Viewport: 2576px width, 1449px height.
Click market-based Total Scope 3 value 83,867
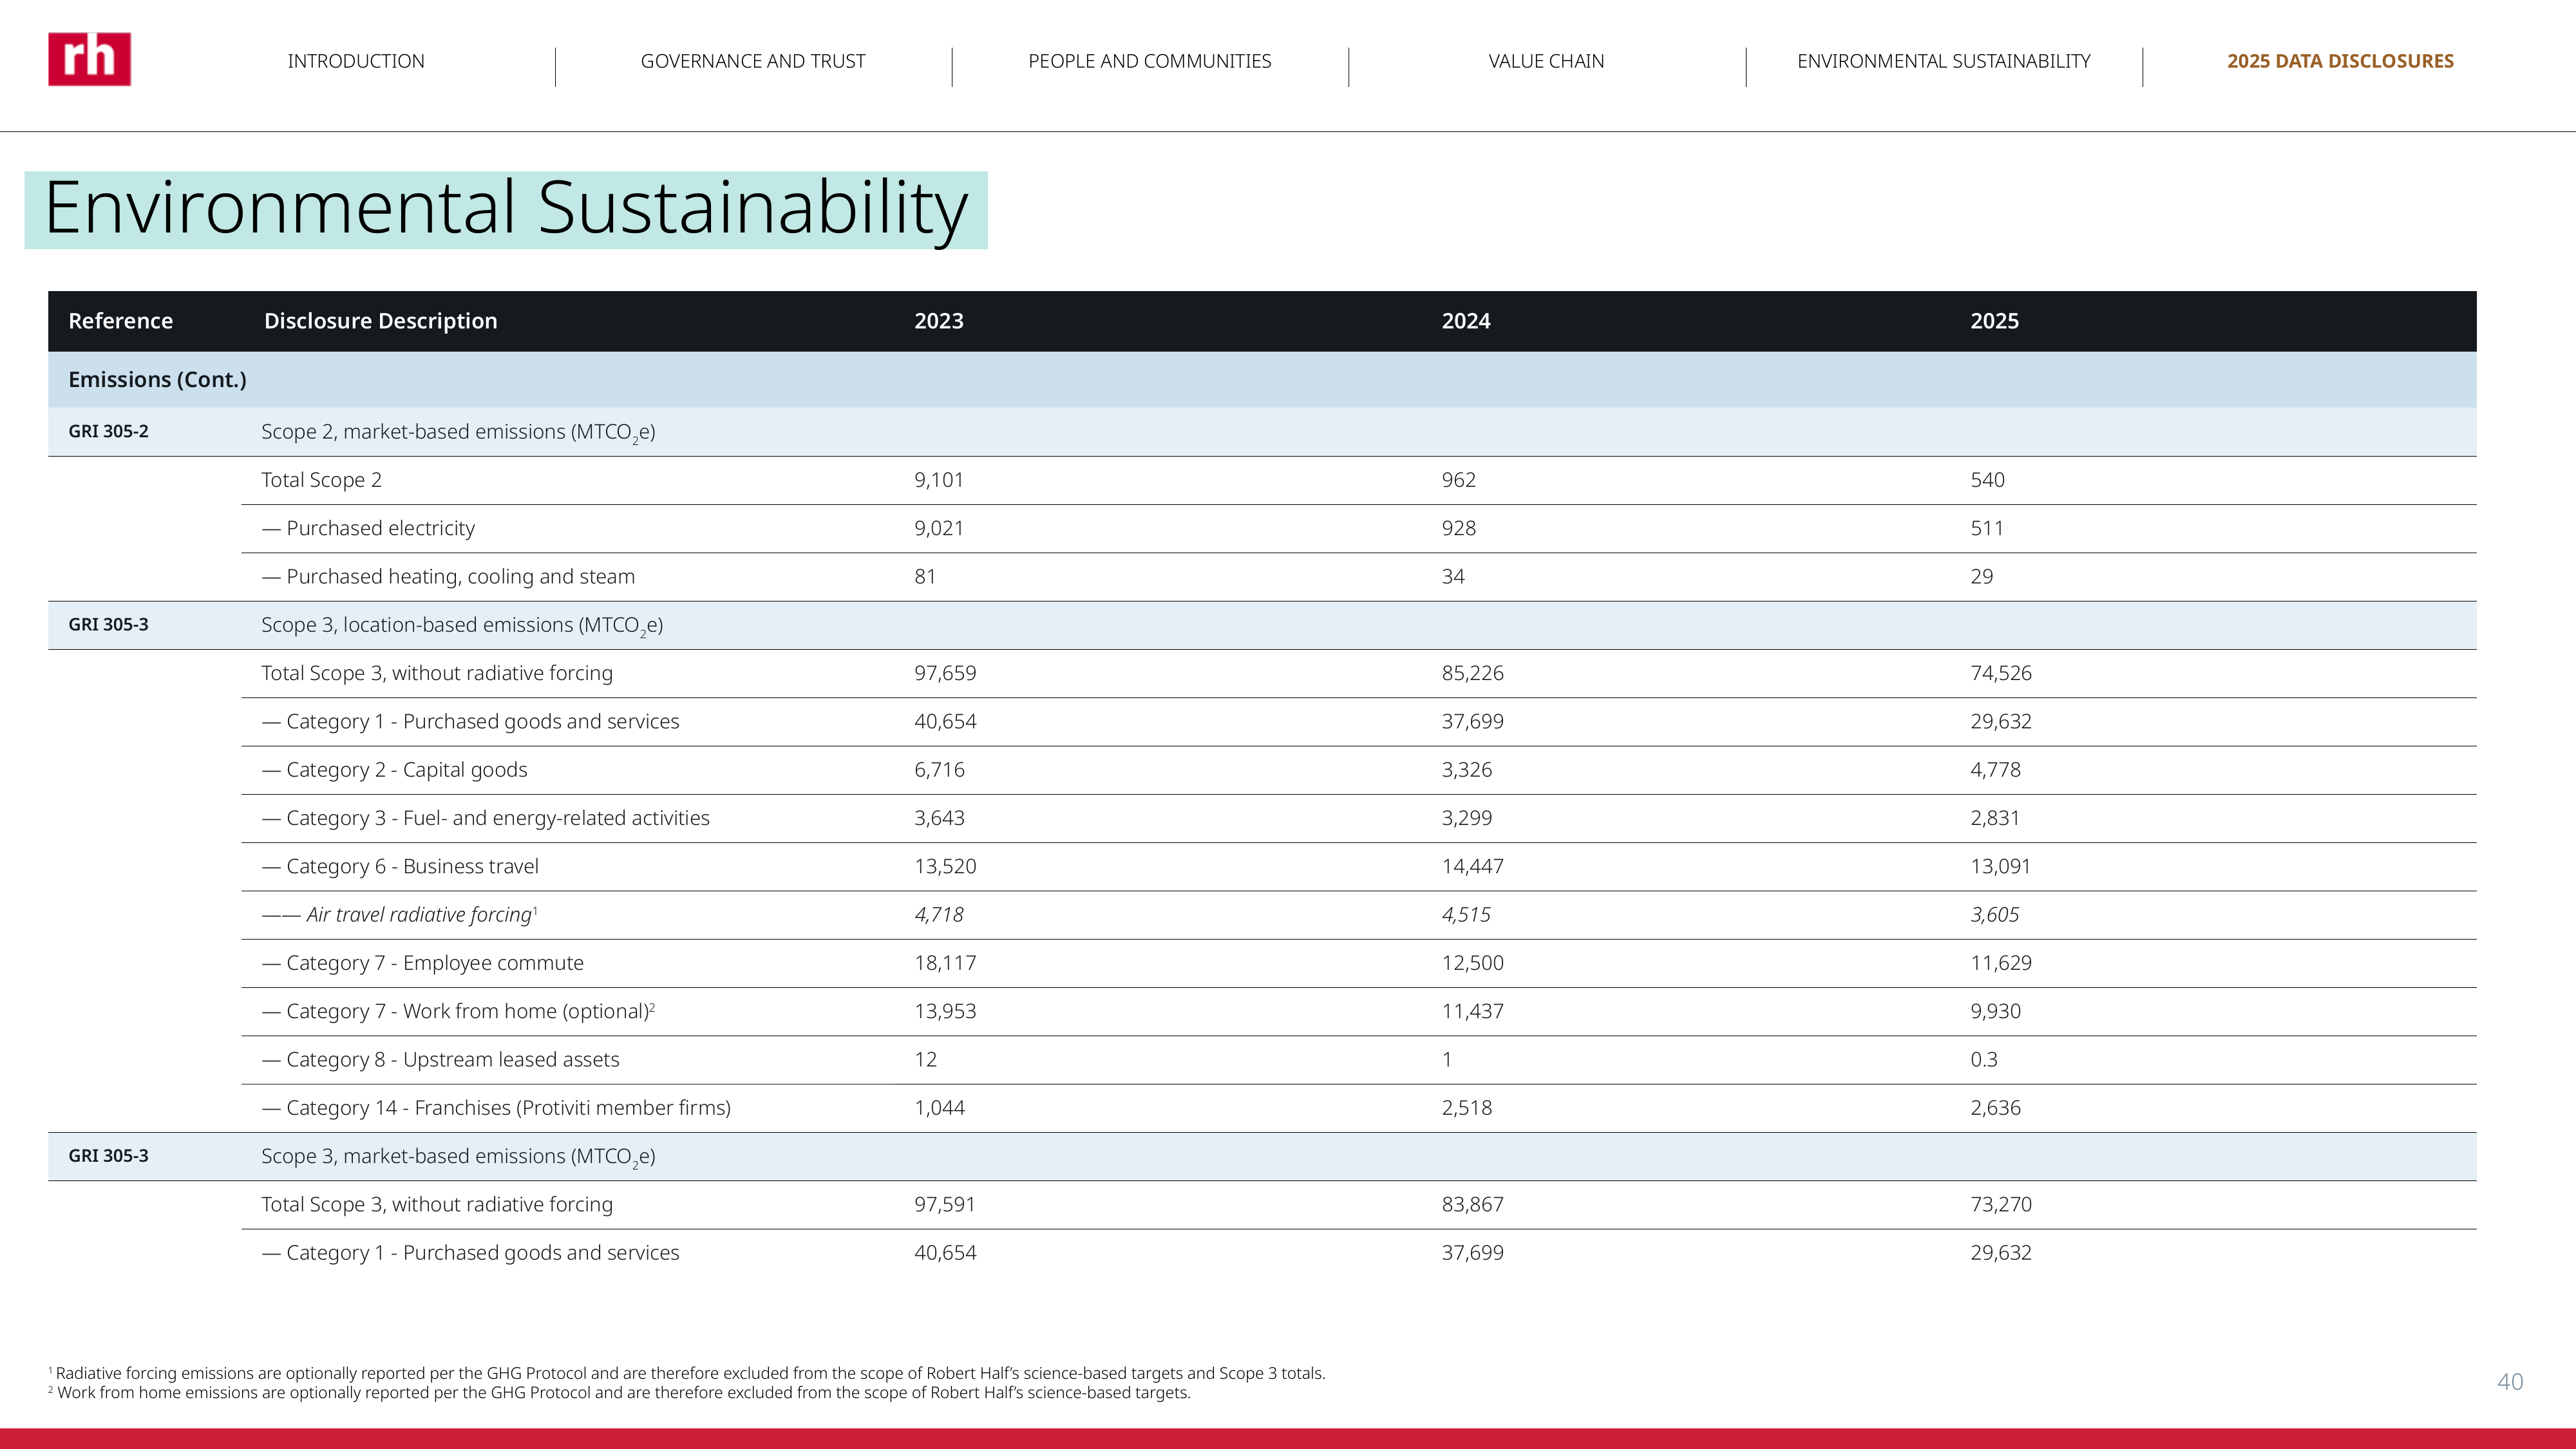[1472, 1205]
